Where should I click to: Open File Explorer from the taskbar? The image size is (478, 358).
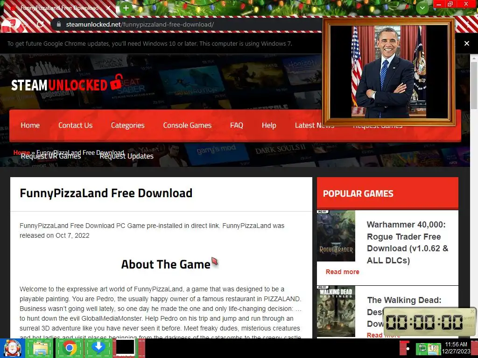[x=40, y=348]
